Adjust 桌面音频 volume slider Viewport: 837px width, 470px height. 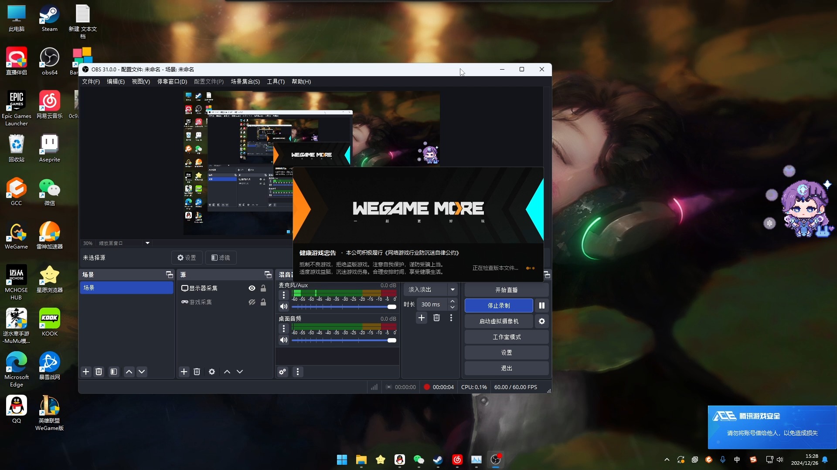click(344, 340)
